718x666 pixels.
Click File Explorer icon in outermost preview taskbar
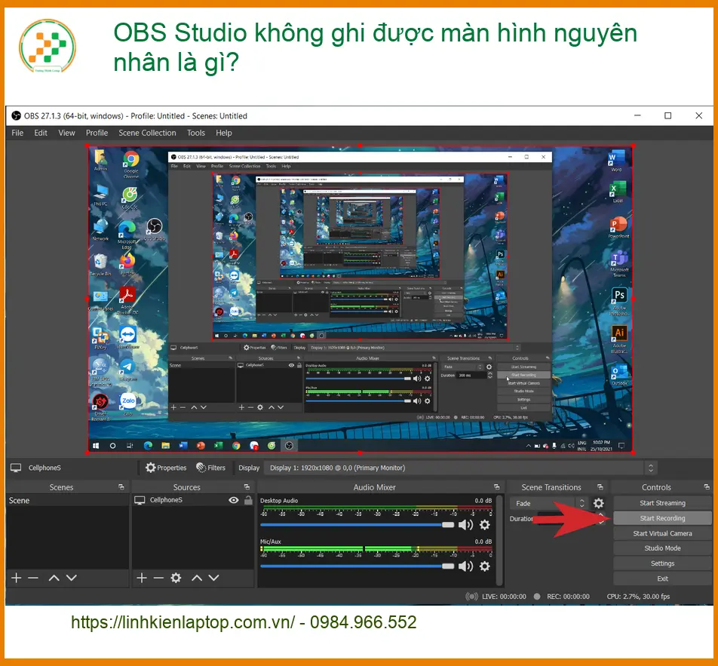[165, 445]
